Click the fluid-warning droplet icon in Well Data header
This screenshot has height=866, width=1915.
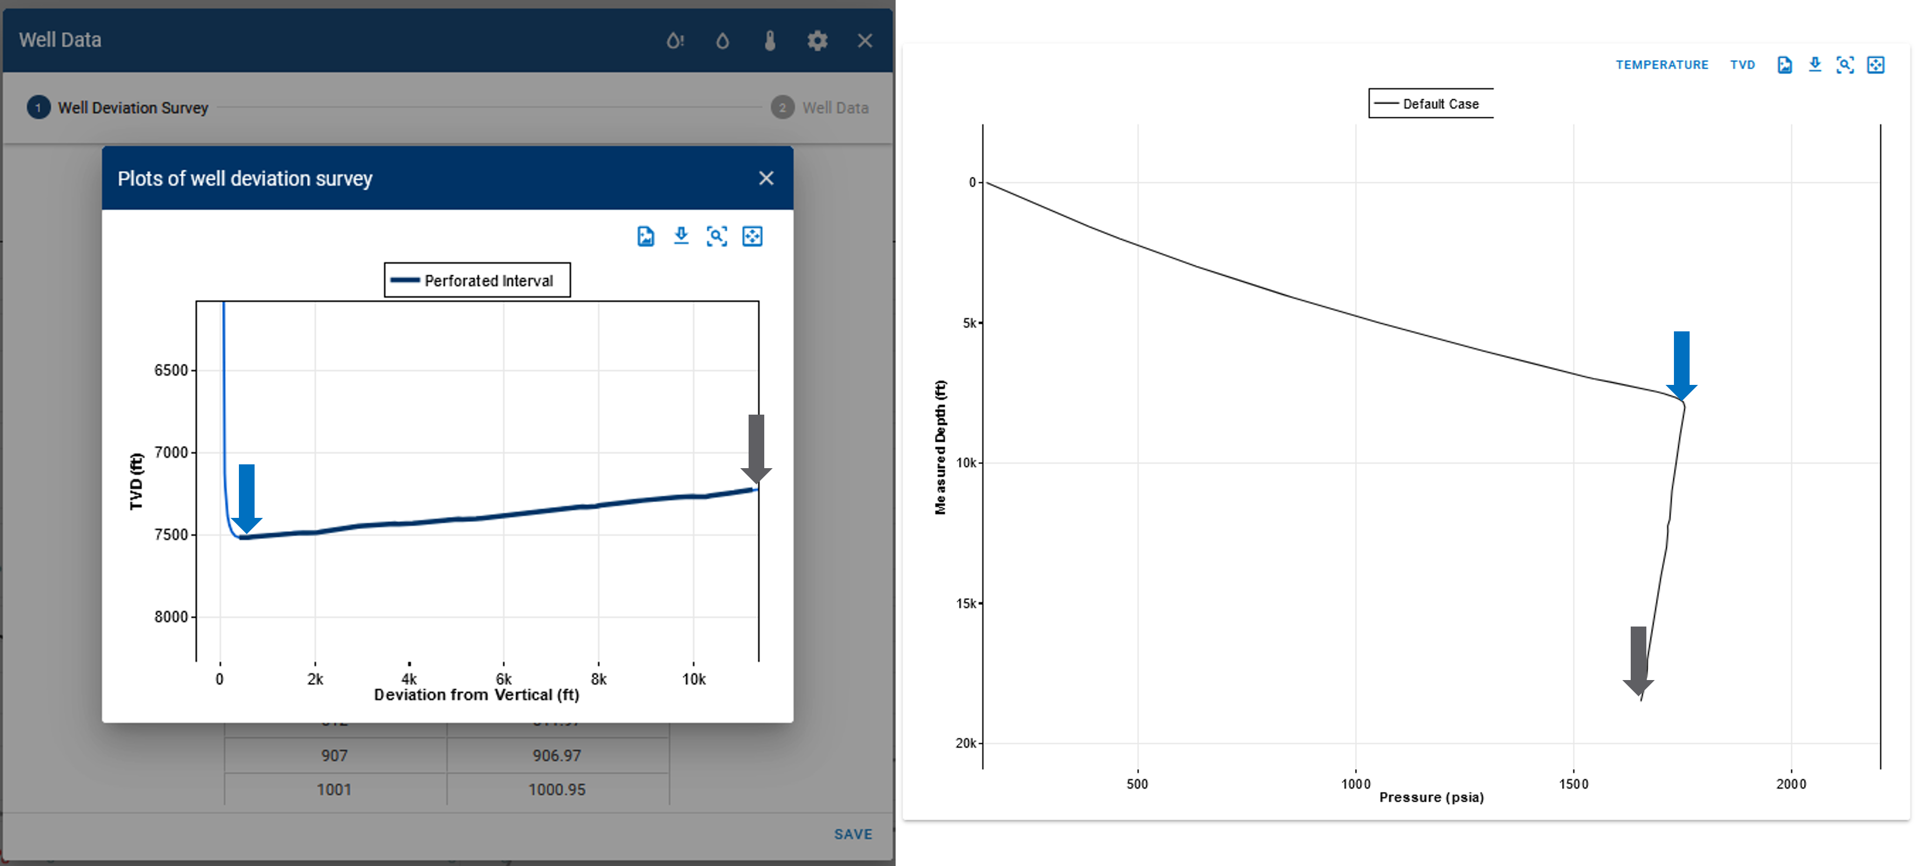674,40
